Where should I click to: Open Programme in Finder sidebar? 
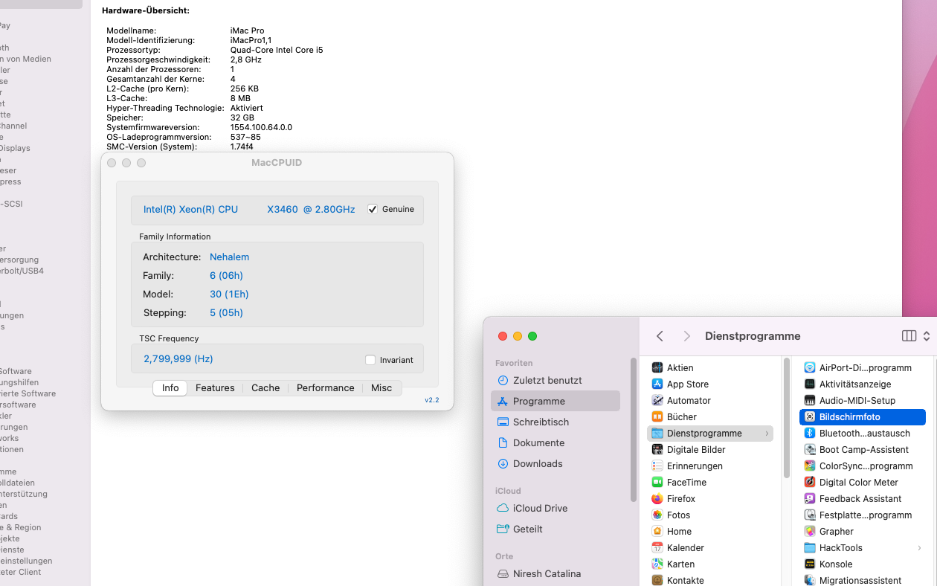pyautogui.click(x=555, y=401)
